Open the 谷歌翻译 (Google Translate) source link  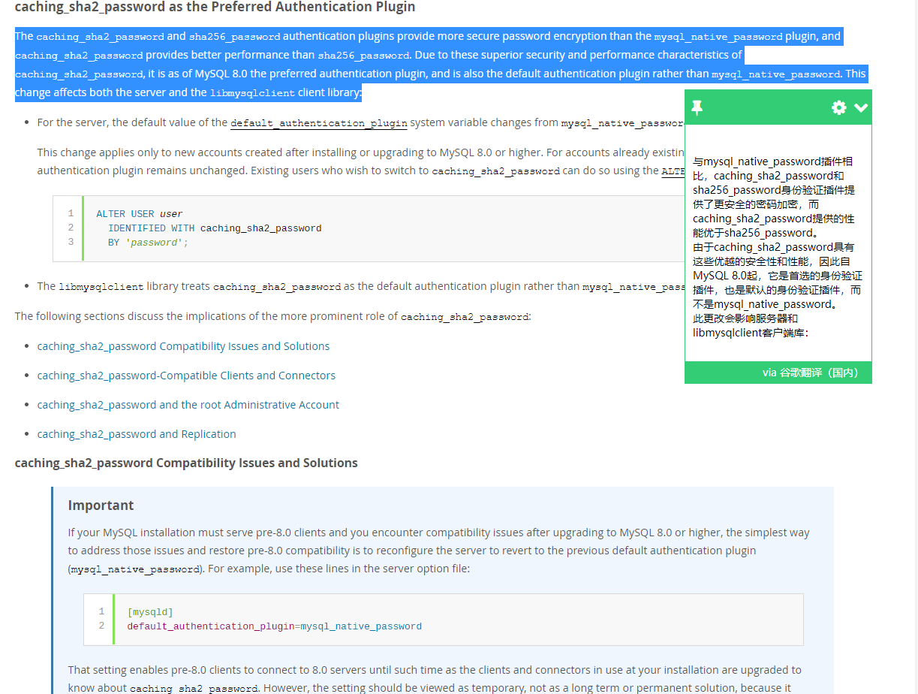810,373
